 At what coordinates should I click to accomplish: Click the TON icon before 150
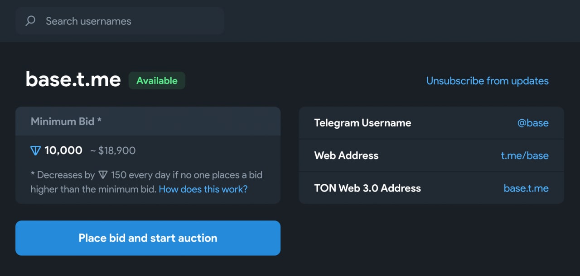[x=103, y=175]
